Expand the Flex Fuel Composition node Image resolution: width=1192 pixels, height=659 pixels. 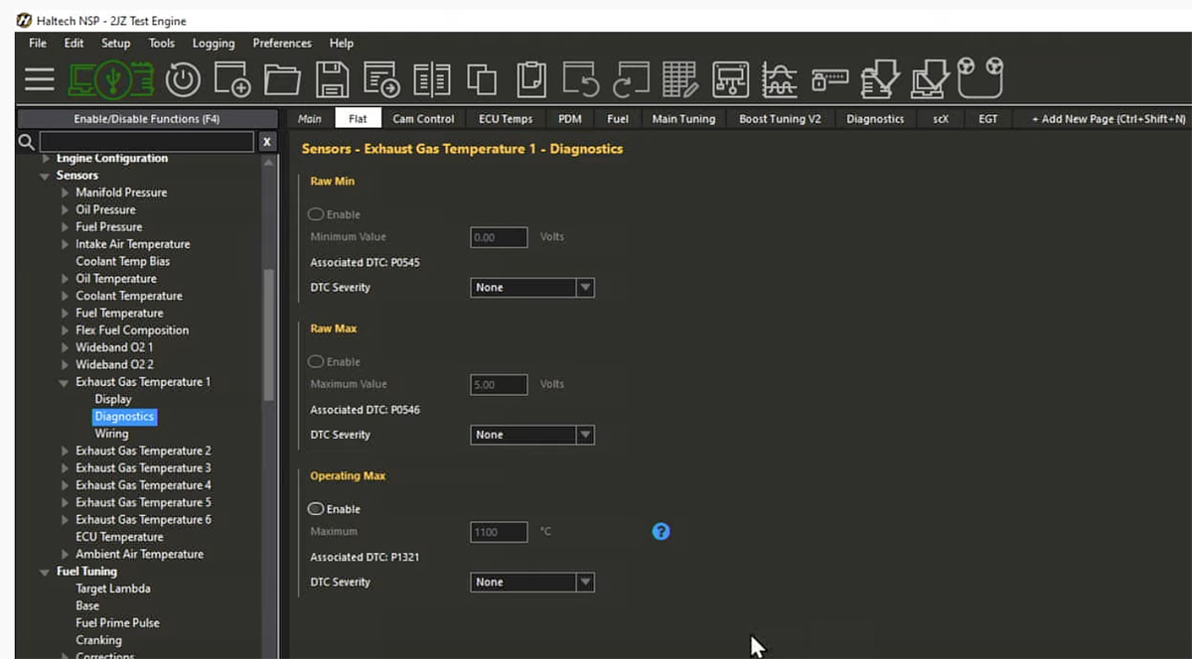click(66, 330)
